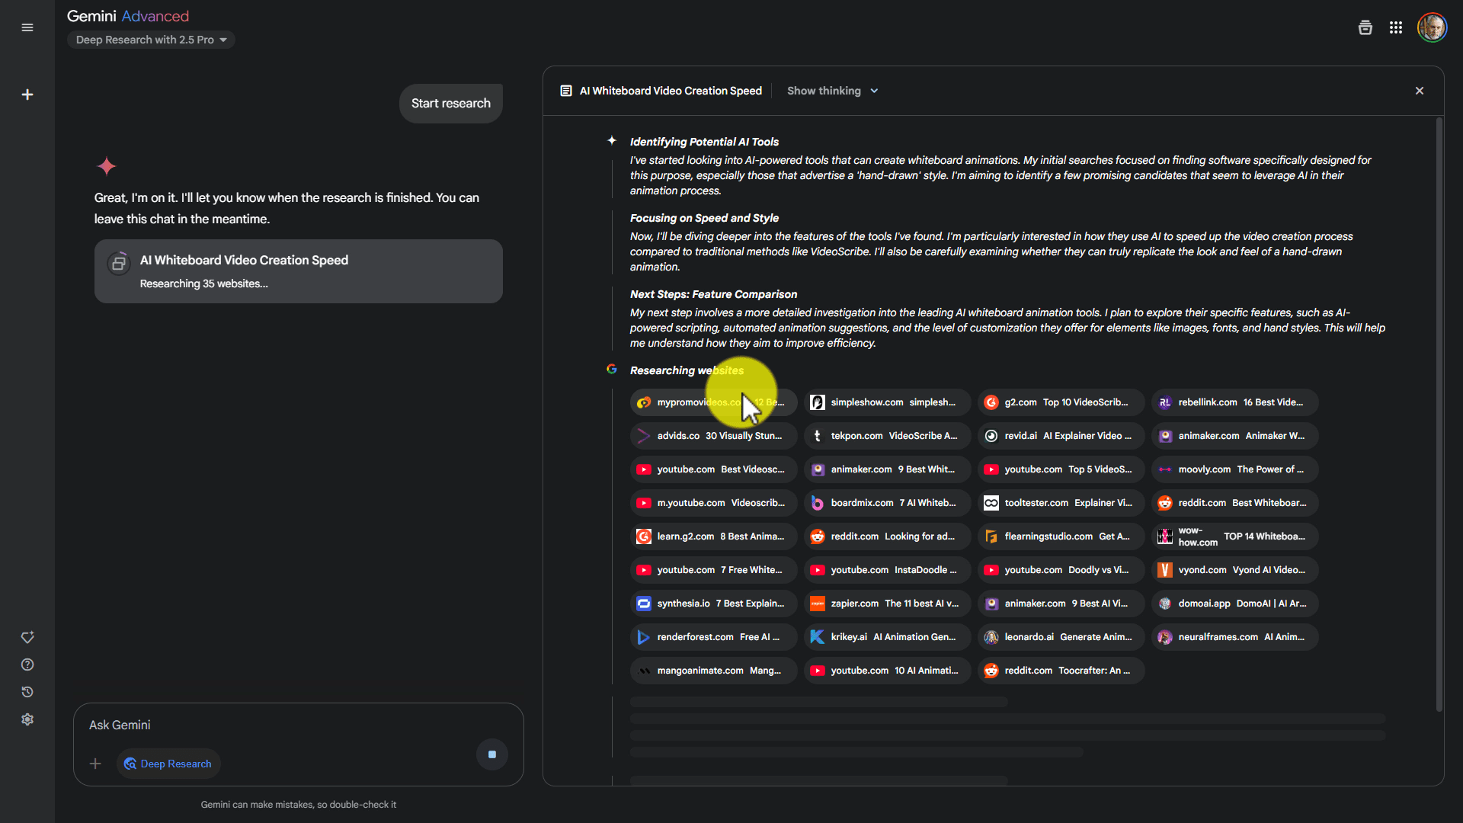Open Google apps grid icon
The image size is (1463, 823).
click(x=1395, y=27)
